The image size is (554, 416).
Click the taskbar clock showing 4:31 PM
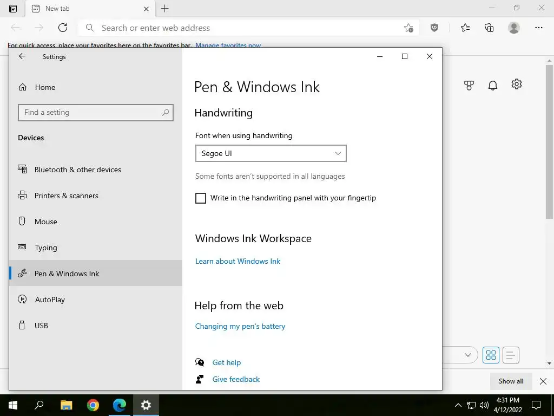pyautogui.click(x=507, y=405)
